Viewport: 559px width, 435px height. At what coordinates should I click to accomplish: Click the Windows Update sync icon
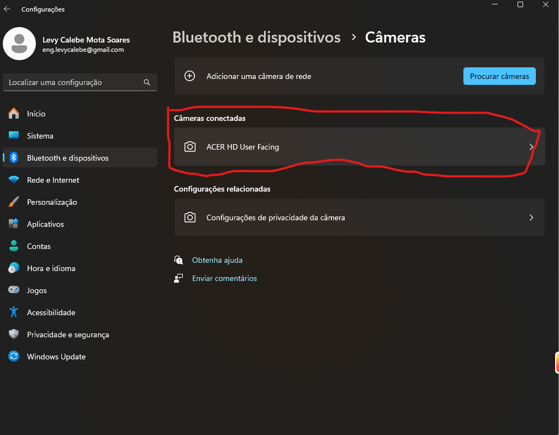(14, 356)
